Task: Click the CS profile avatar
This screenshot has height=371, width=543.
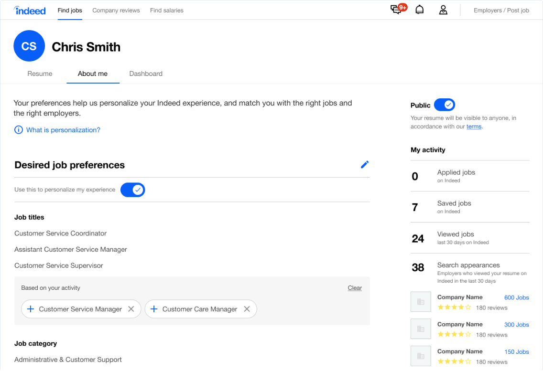Action: (29, 46)
